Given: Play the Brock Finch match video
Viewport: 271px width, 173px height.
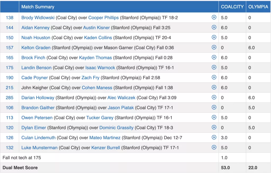Looking at the screenshot, I should [214, 57].
